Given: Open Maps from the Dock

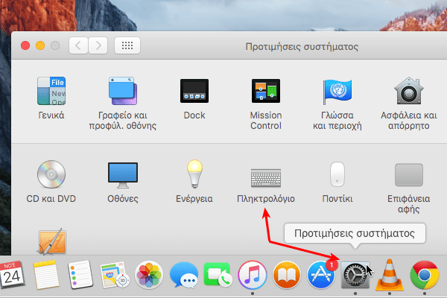Looking at the screenshot, I should pos(115,275).
